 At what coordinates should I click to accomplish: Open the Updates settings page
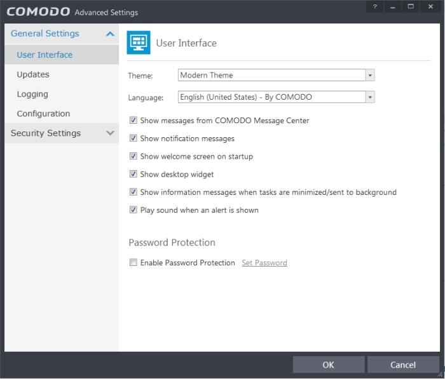point(62,74)
